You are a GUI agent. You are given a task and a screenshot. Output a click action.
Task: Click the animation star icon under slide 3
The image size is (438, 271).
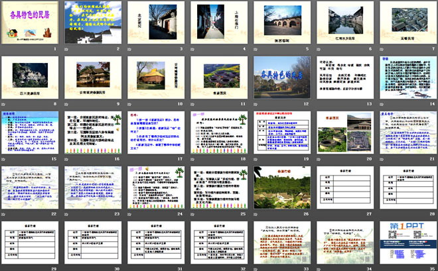coord(130,49)
